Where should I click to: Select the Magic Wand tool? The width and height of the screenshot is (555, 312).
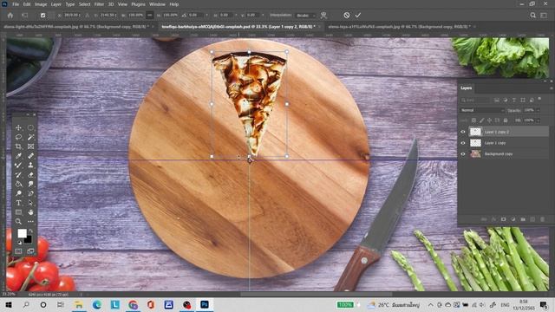tap(31, 137)
